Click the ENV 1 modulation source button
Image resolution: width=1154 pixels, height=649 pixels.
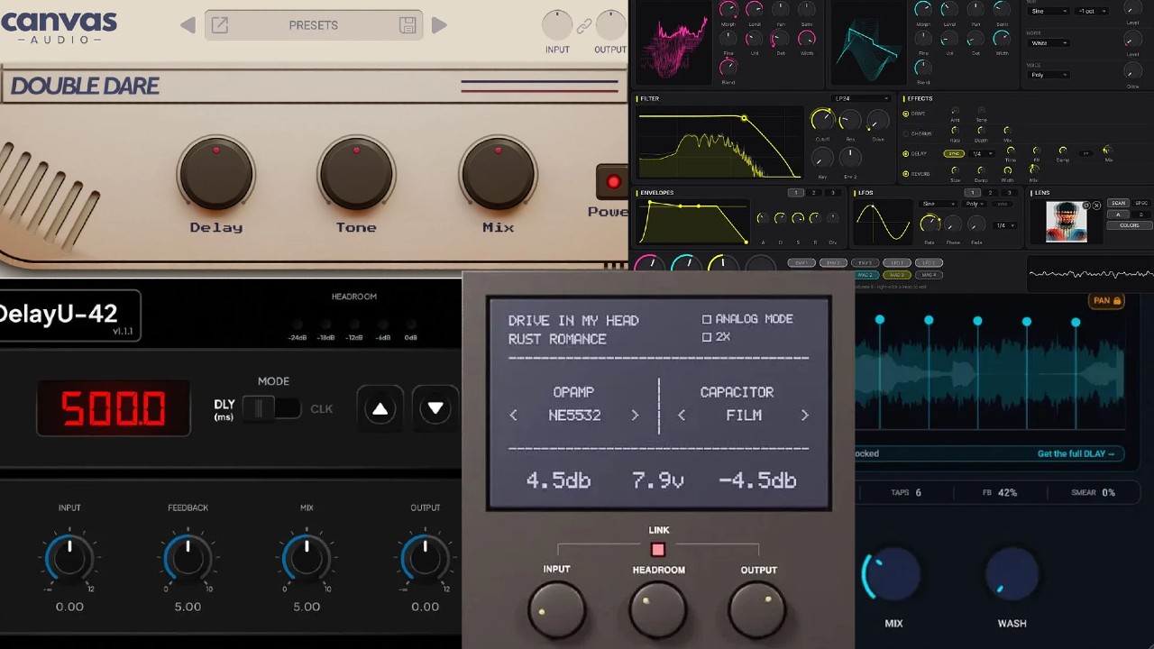coord(801,263)
